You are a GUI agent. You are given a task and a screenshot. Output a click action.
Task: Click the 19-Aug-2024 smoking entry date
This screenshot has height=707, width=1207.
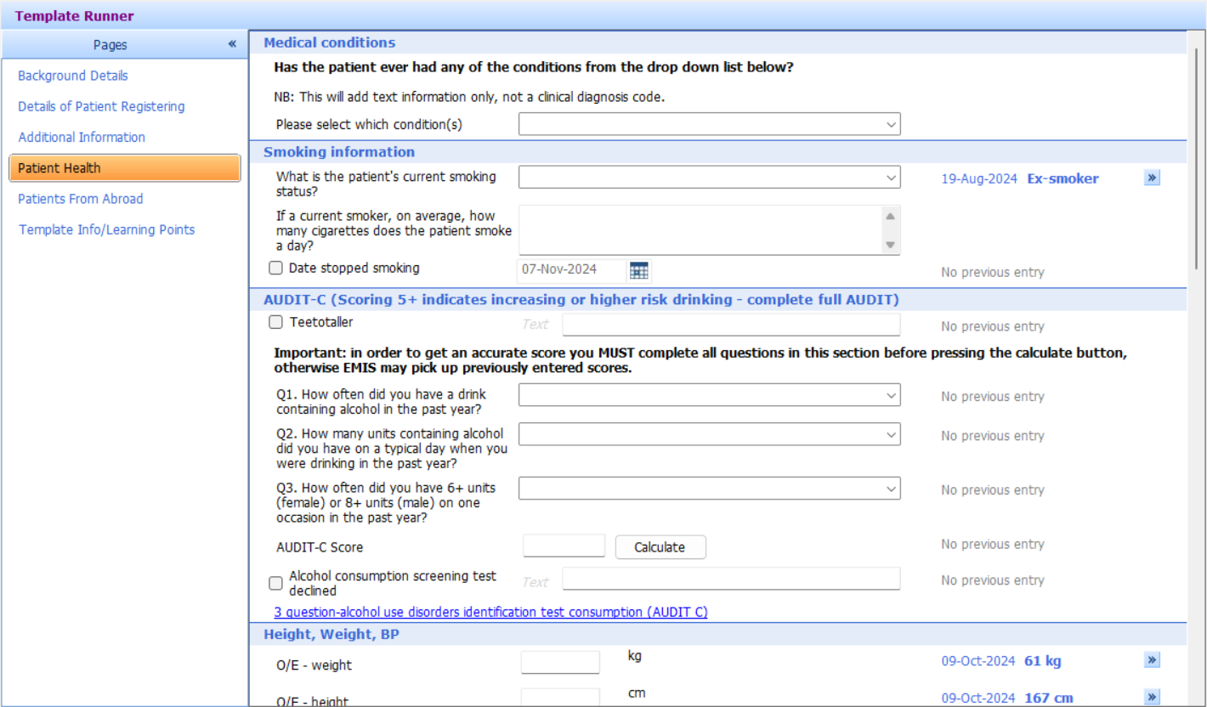pos(979,178)
